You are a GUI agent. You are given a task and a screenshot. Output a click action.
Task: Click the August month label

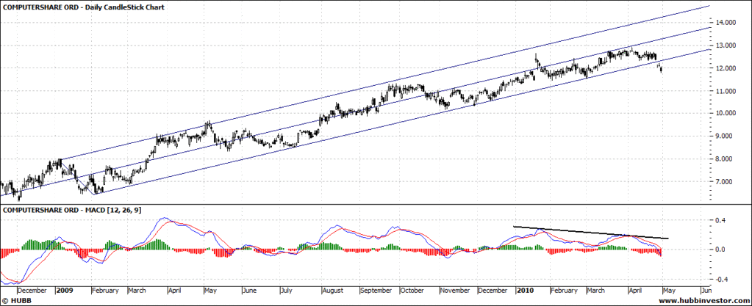(x=333, y=290)
